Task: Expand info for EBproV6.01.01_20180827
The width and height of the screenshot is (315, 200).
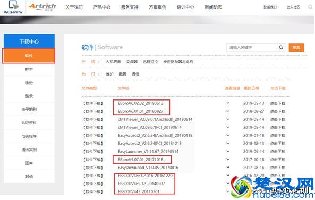Action: [228, 111]
